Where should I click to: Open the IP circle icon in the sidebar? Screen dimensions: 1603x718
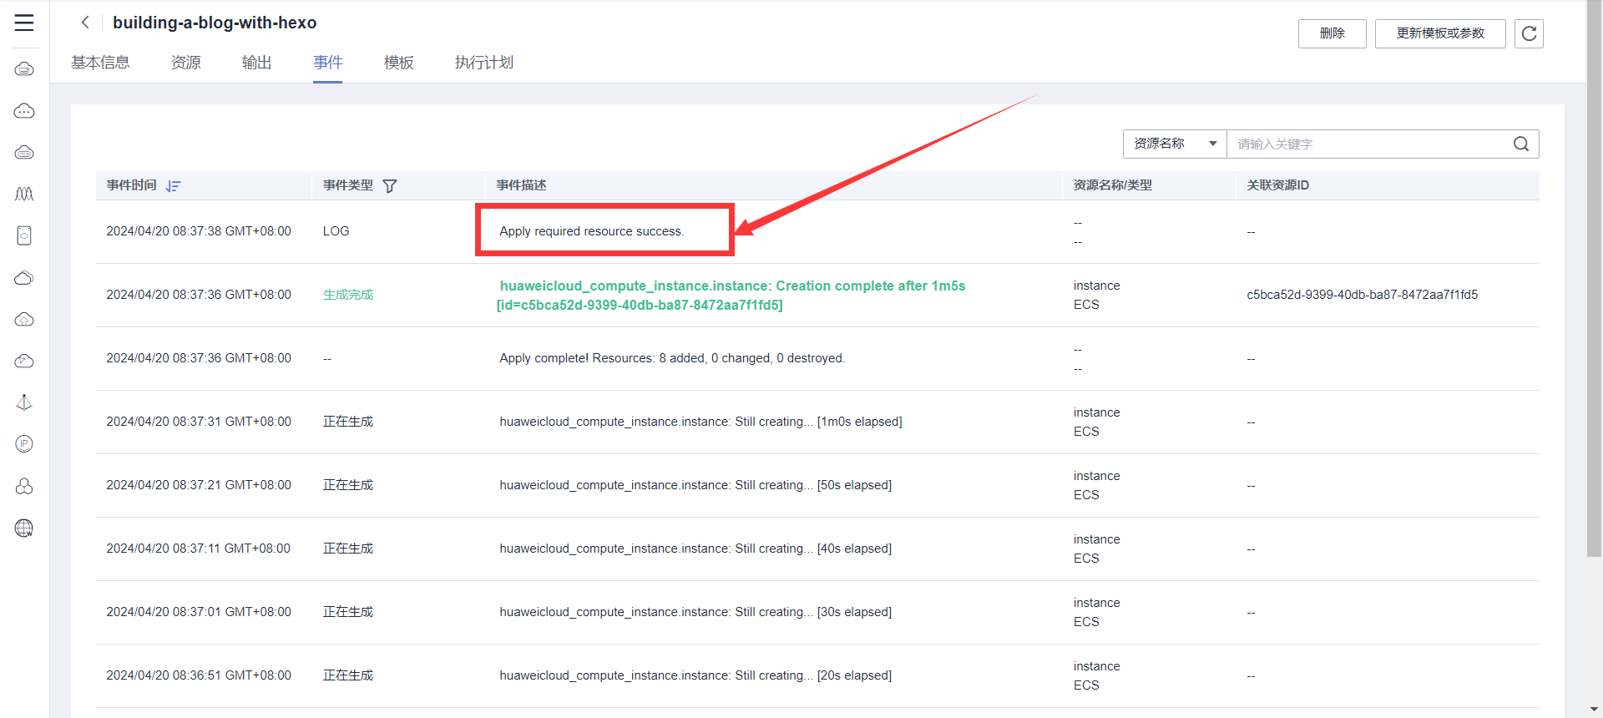24,444
